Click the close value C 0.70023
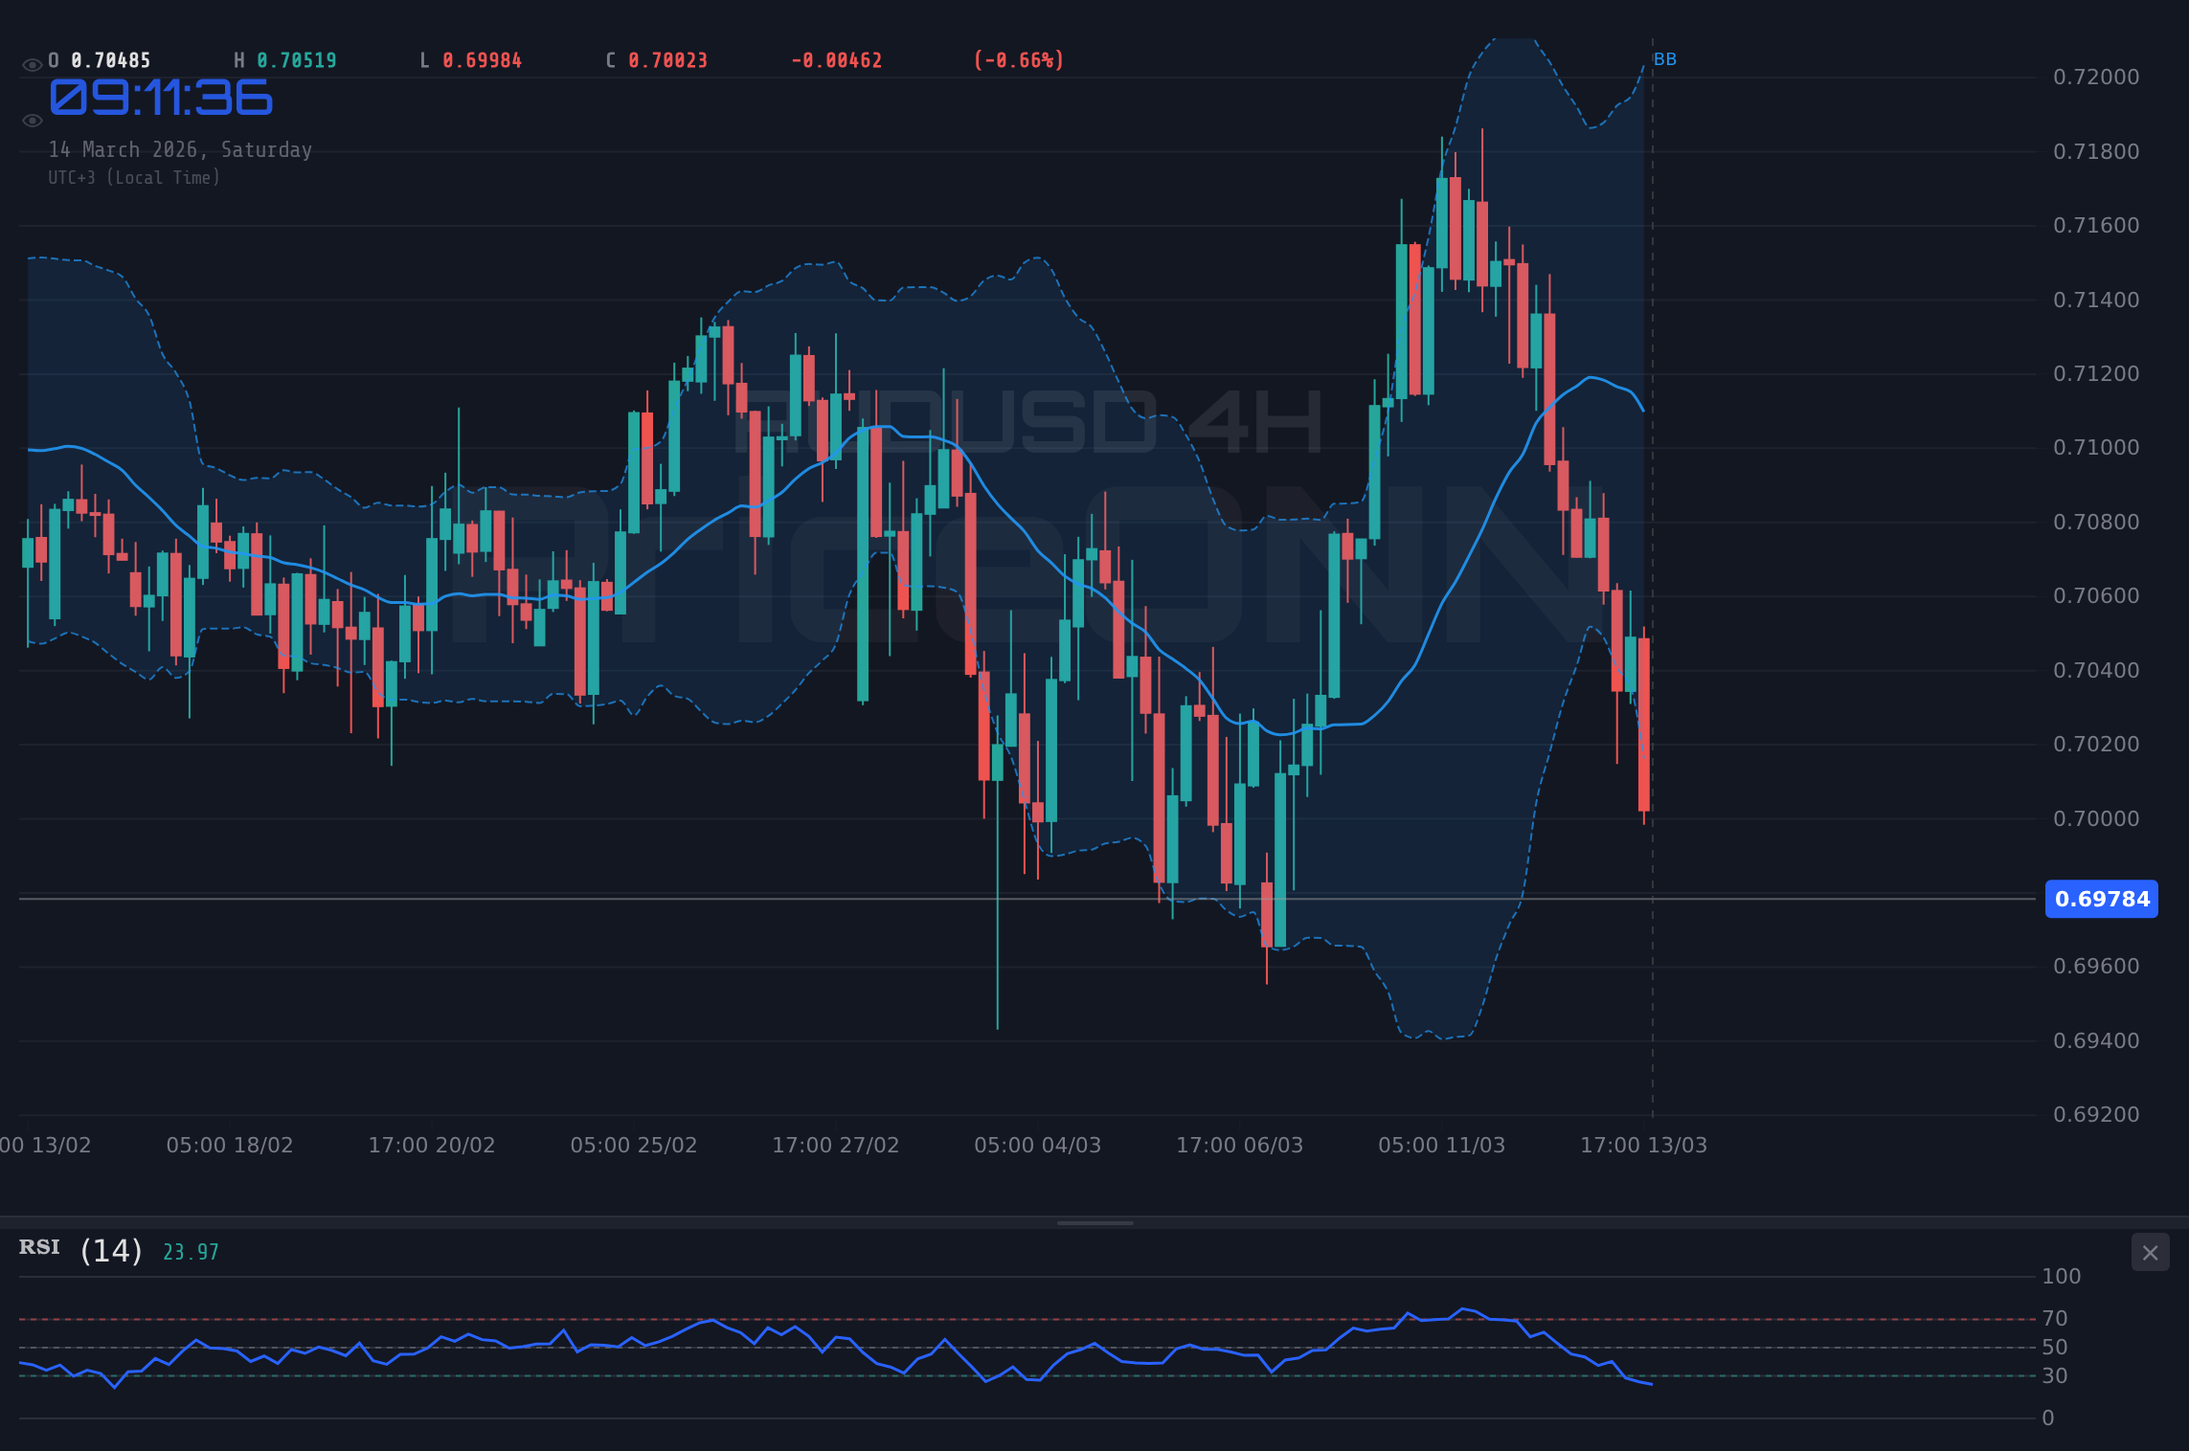Viewport: 2189px width, 1451px height. pyautogui.click(x=658, y=59)
